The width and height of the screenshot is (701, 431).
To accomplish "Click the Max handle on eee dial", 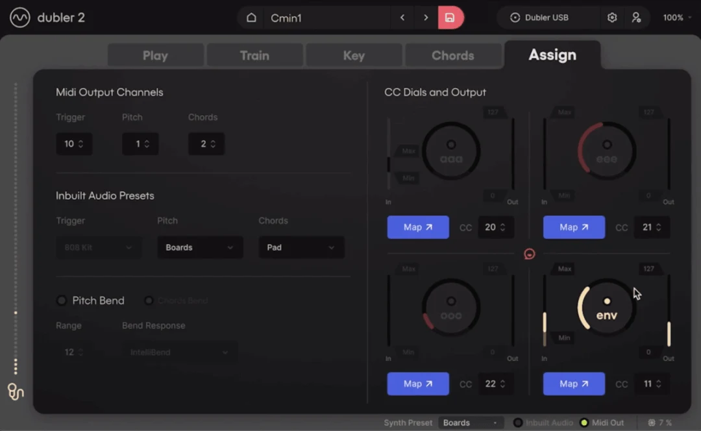I will click(x=562, y=112).
